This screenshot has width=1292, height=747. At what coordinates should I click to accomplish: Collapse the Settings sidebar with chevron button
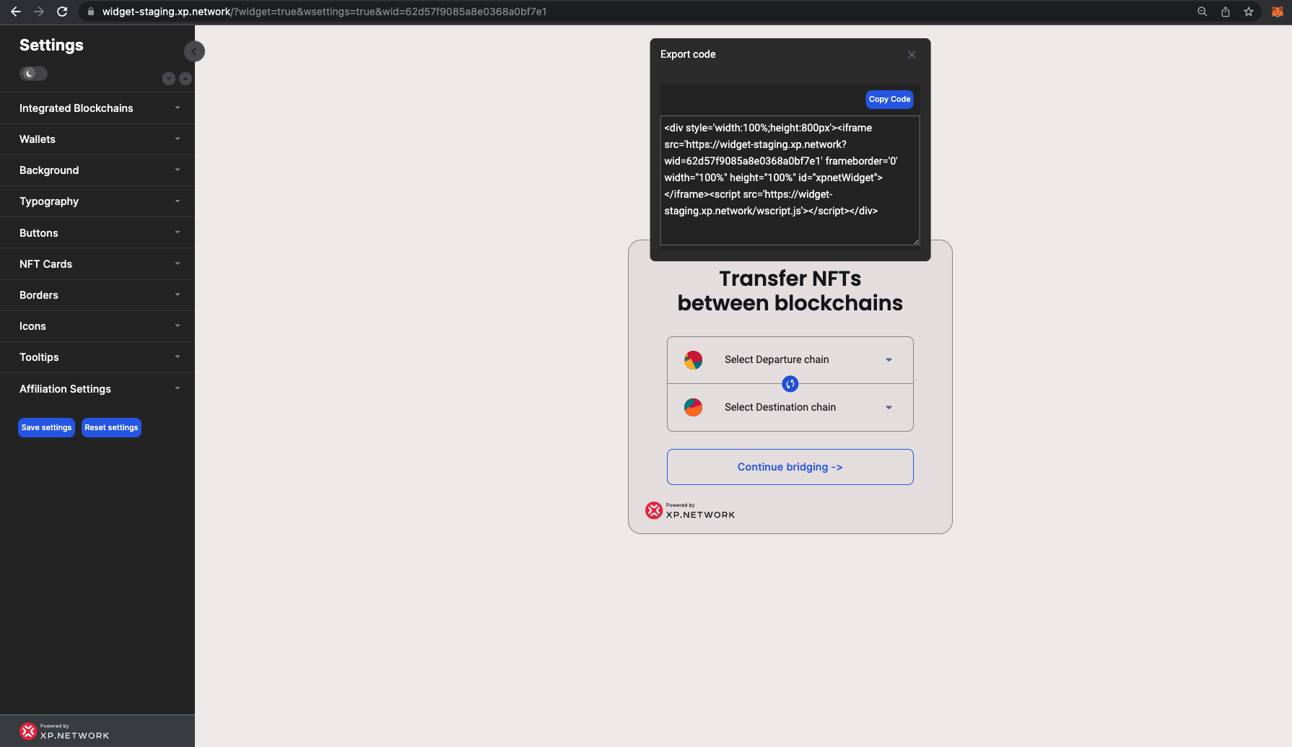[194, 51]
